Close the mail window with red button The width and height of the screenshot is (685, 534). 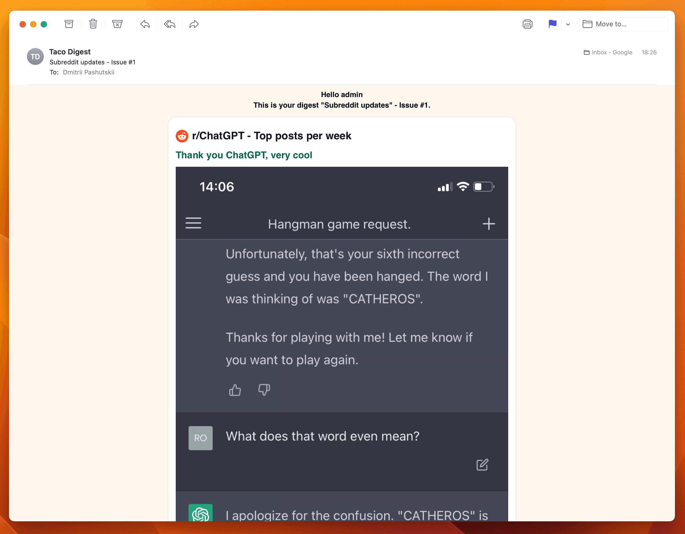(x=23, y=24)
